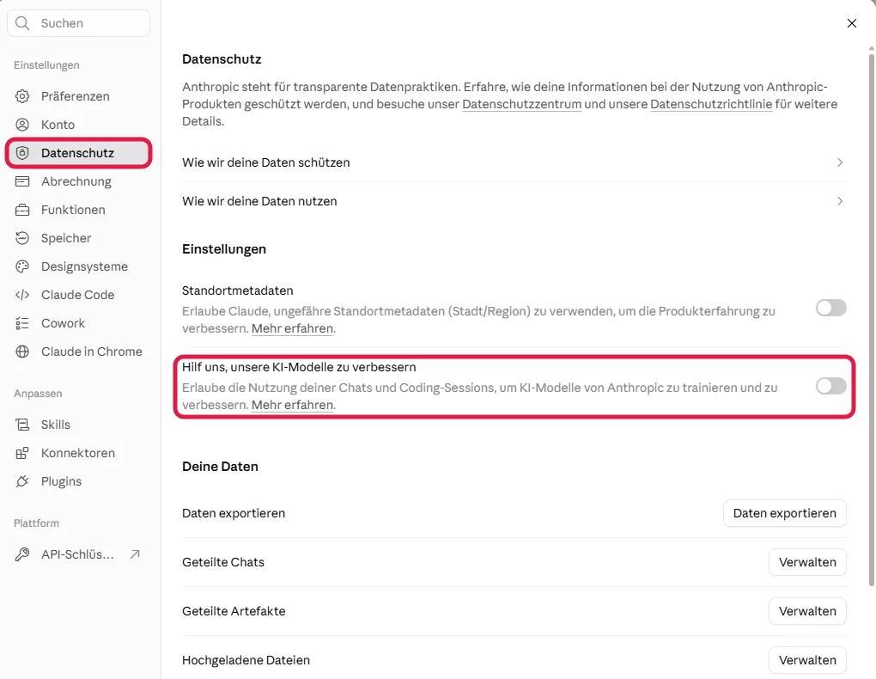Open the Konnektoren menu item
Image resolution: width=876 pixels, height=679 pixels.
[x=79, y=453]
